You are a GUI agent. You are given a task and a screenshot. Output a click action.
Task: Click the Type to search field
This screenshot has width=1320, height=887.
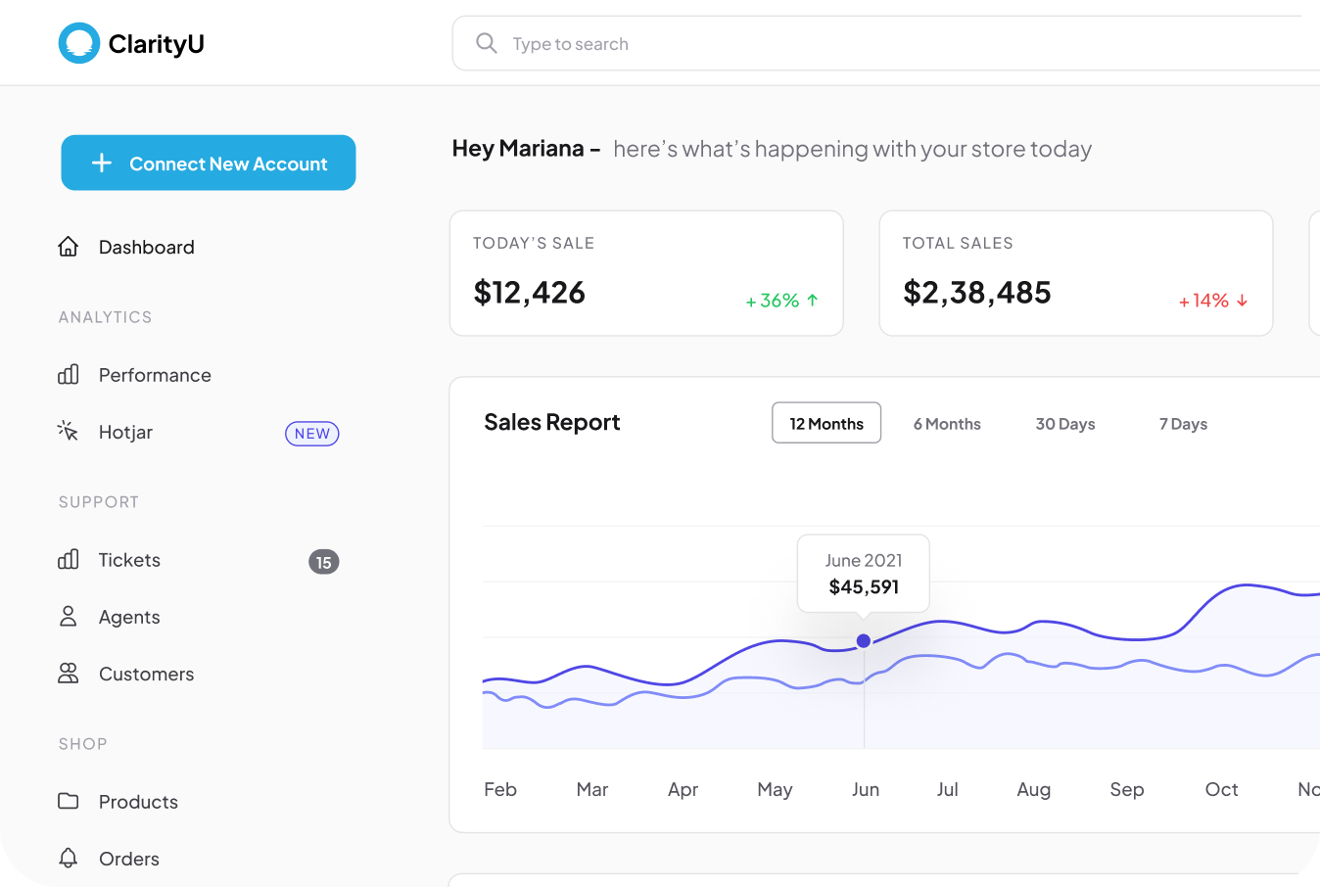coord(885,43)
